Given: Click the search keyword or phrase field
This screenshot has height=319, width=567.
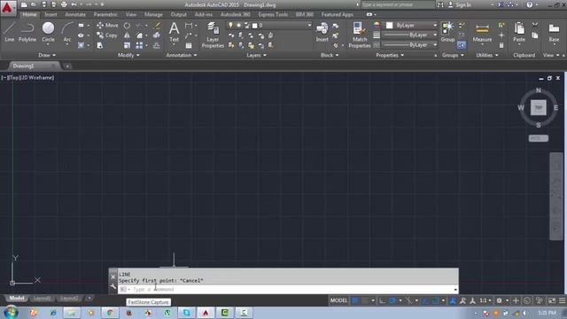Looking at the screenshot, I should (x=398, y=4).
